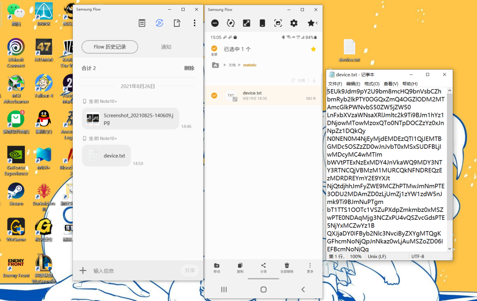Capture the phone screen with screenshot icon
Image resolution: width=477 pixels, height=301 pixels.
[278, 23]
